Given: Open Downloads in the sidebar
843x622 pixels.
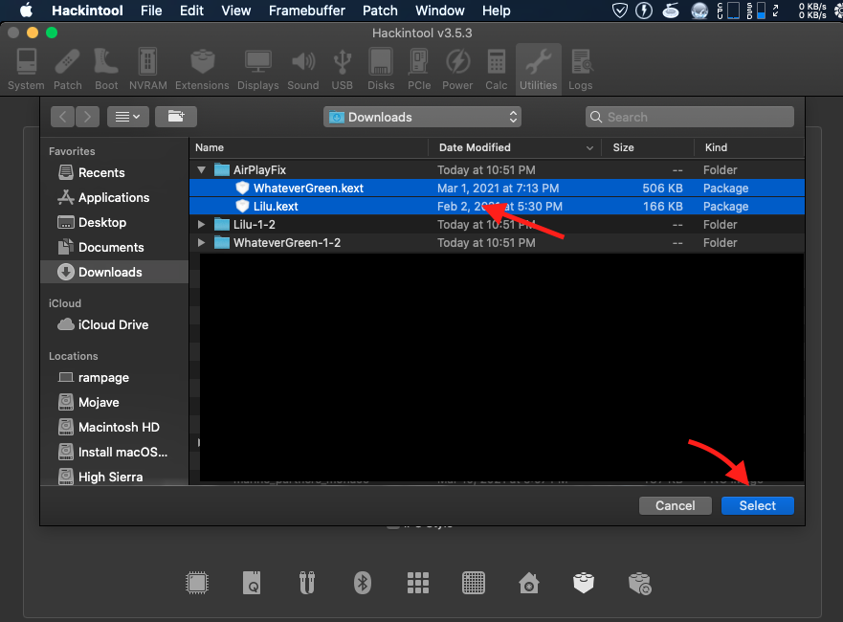Looking at the screenshot, I should [x=114, y=272].
